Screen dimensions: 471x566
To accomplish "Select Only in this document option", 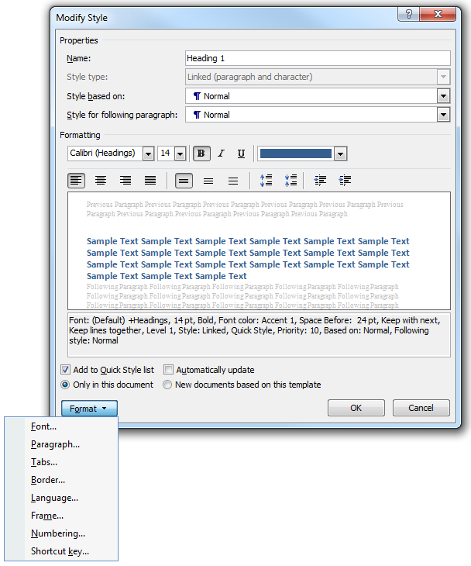I will pyautogui.click(x=65, y=385).
